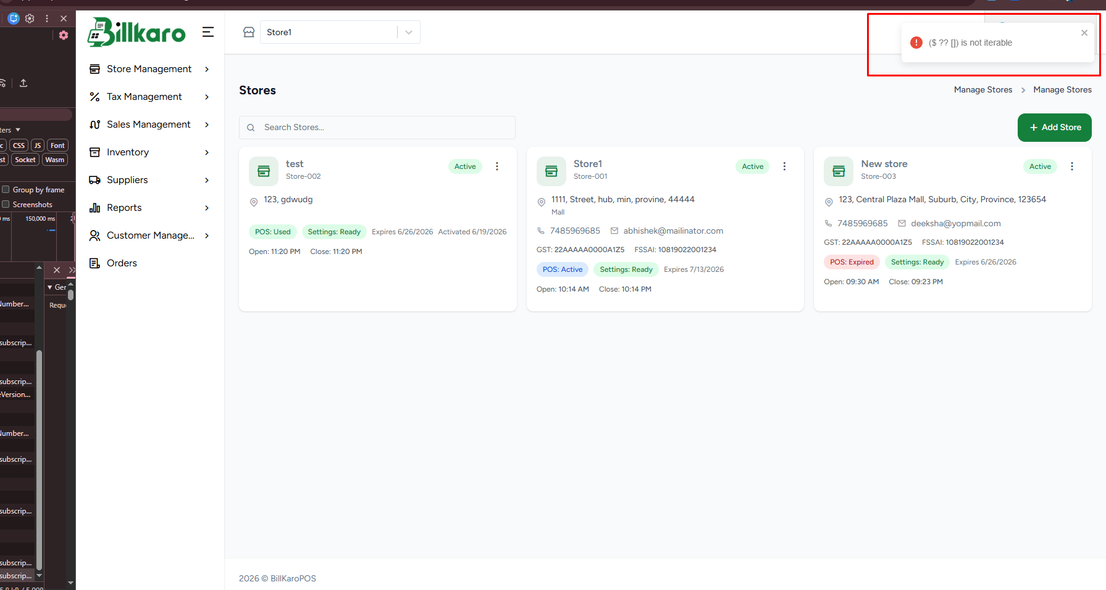
Task: Expand the Tax Management menu
Action: click(x=149, y=97)
